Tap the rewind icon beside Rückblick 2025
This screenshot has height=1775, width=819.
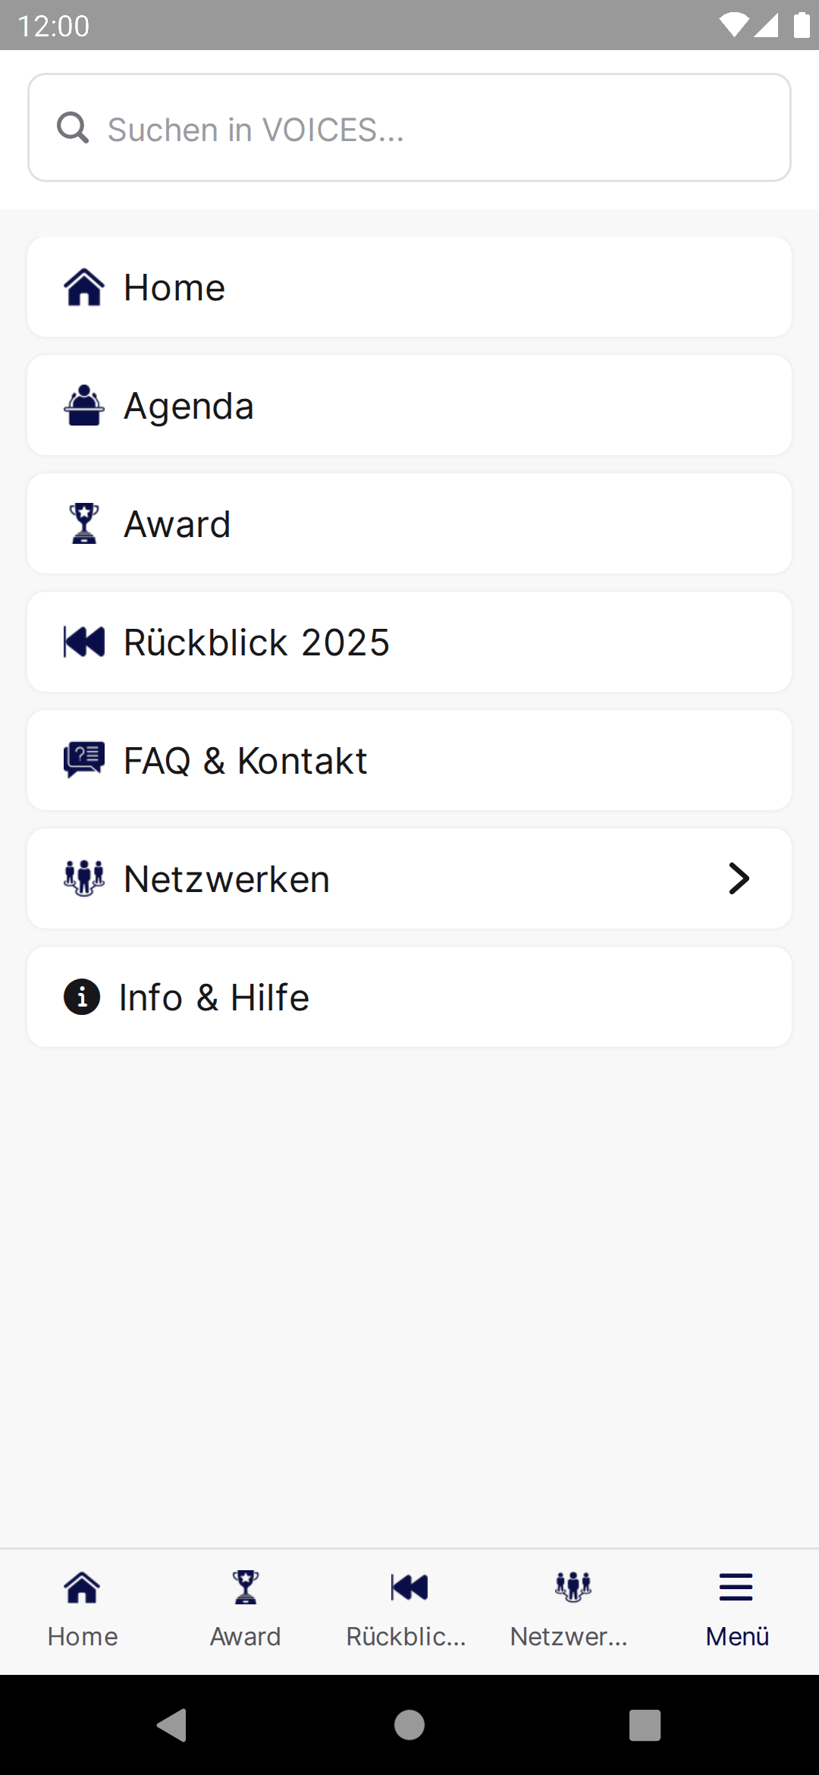coord(84,642)
